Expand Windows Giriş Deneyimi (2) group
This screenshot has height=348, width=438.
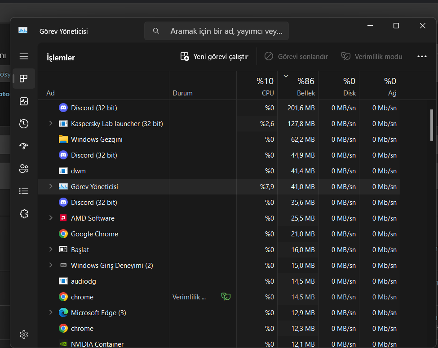click(51, 265)
